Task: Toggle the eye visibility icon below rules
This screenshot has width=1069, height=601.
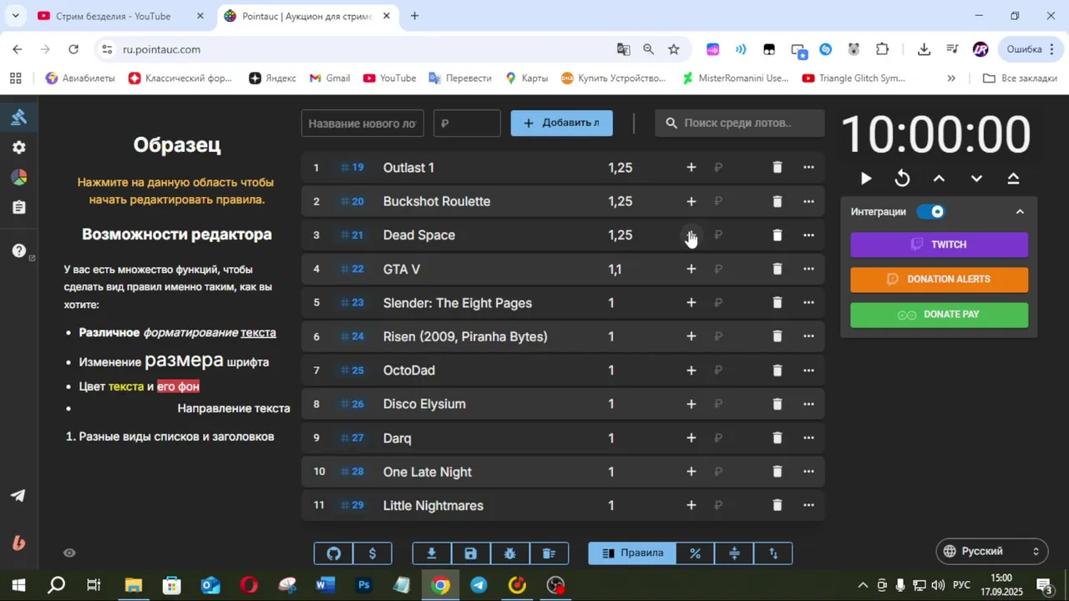Action: pyautogui.click(x=69, y=553)
